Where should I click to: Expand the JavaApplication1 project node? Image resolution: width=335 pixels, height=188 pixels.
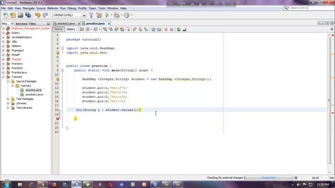3,37
